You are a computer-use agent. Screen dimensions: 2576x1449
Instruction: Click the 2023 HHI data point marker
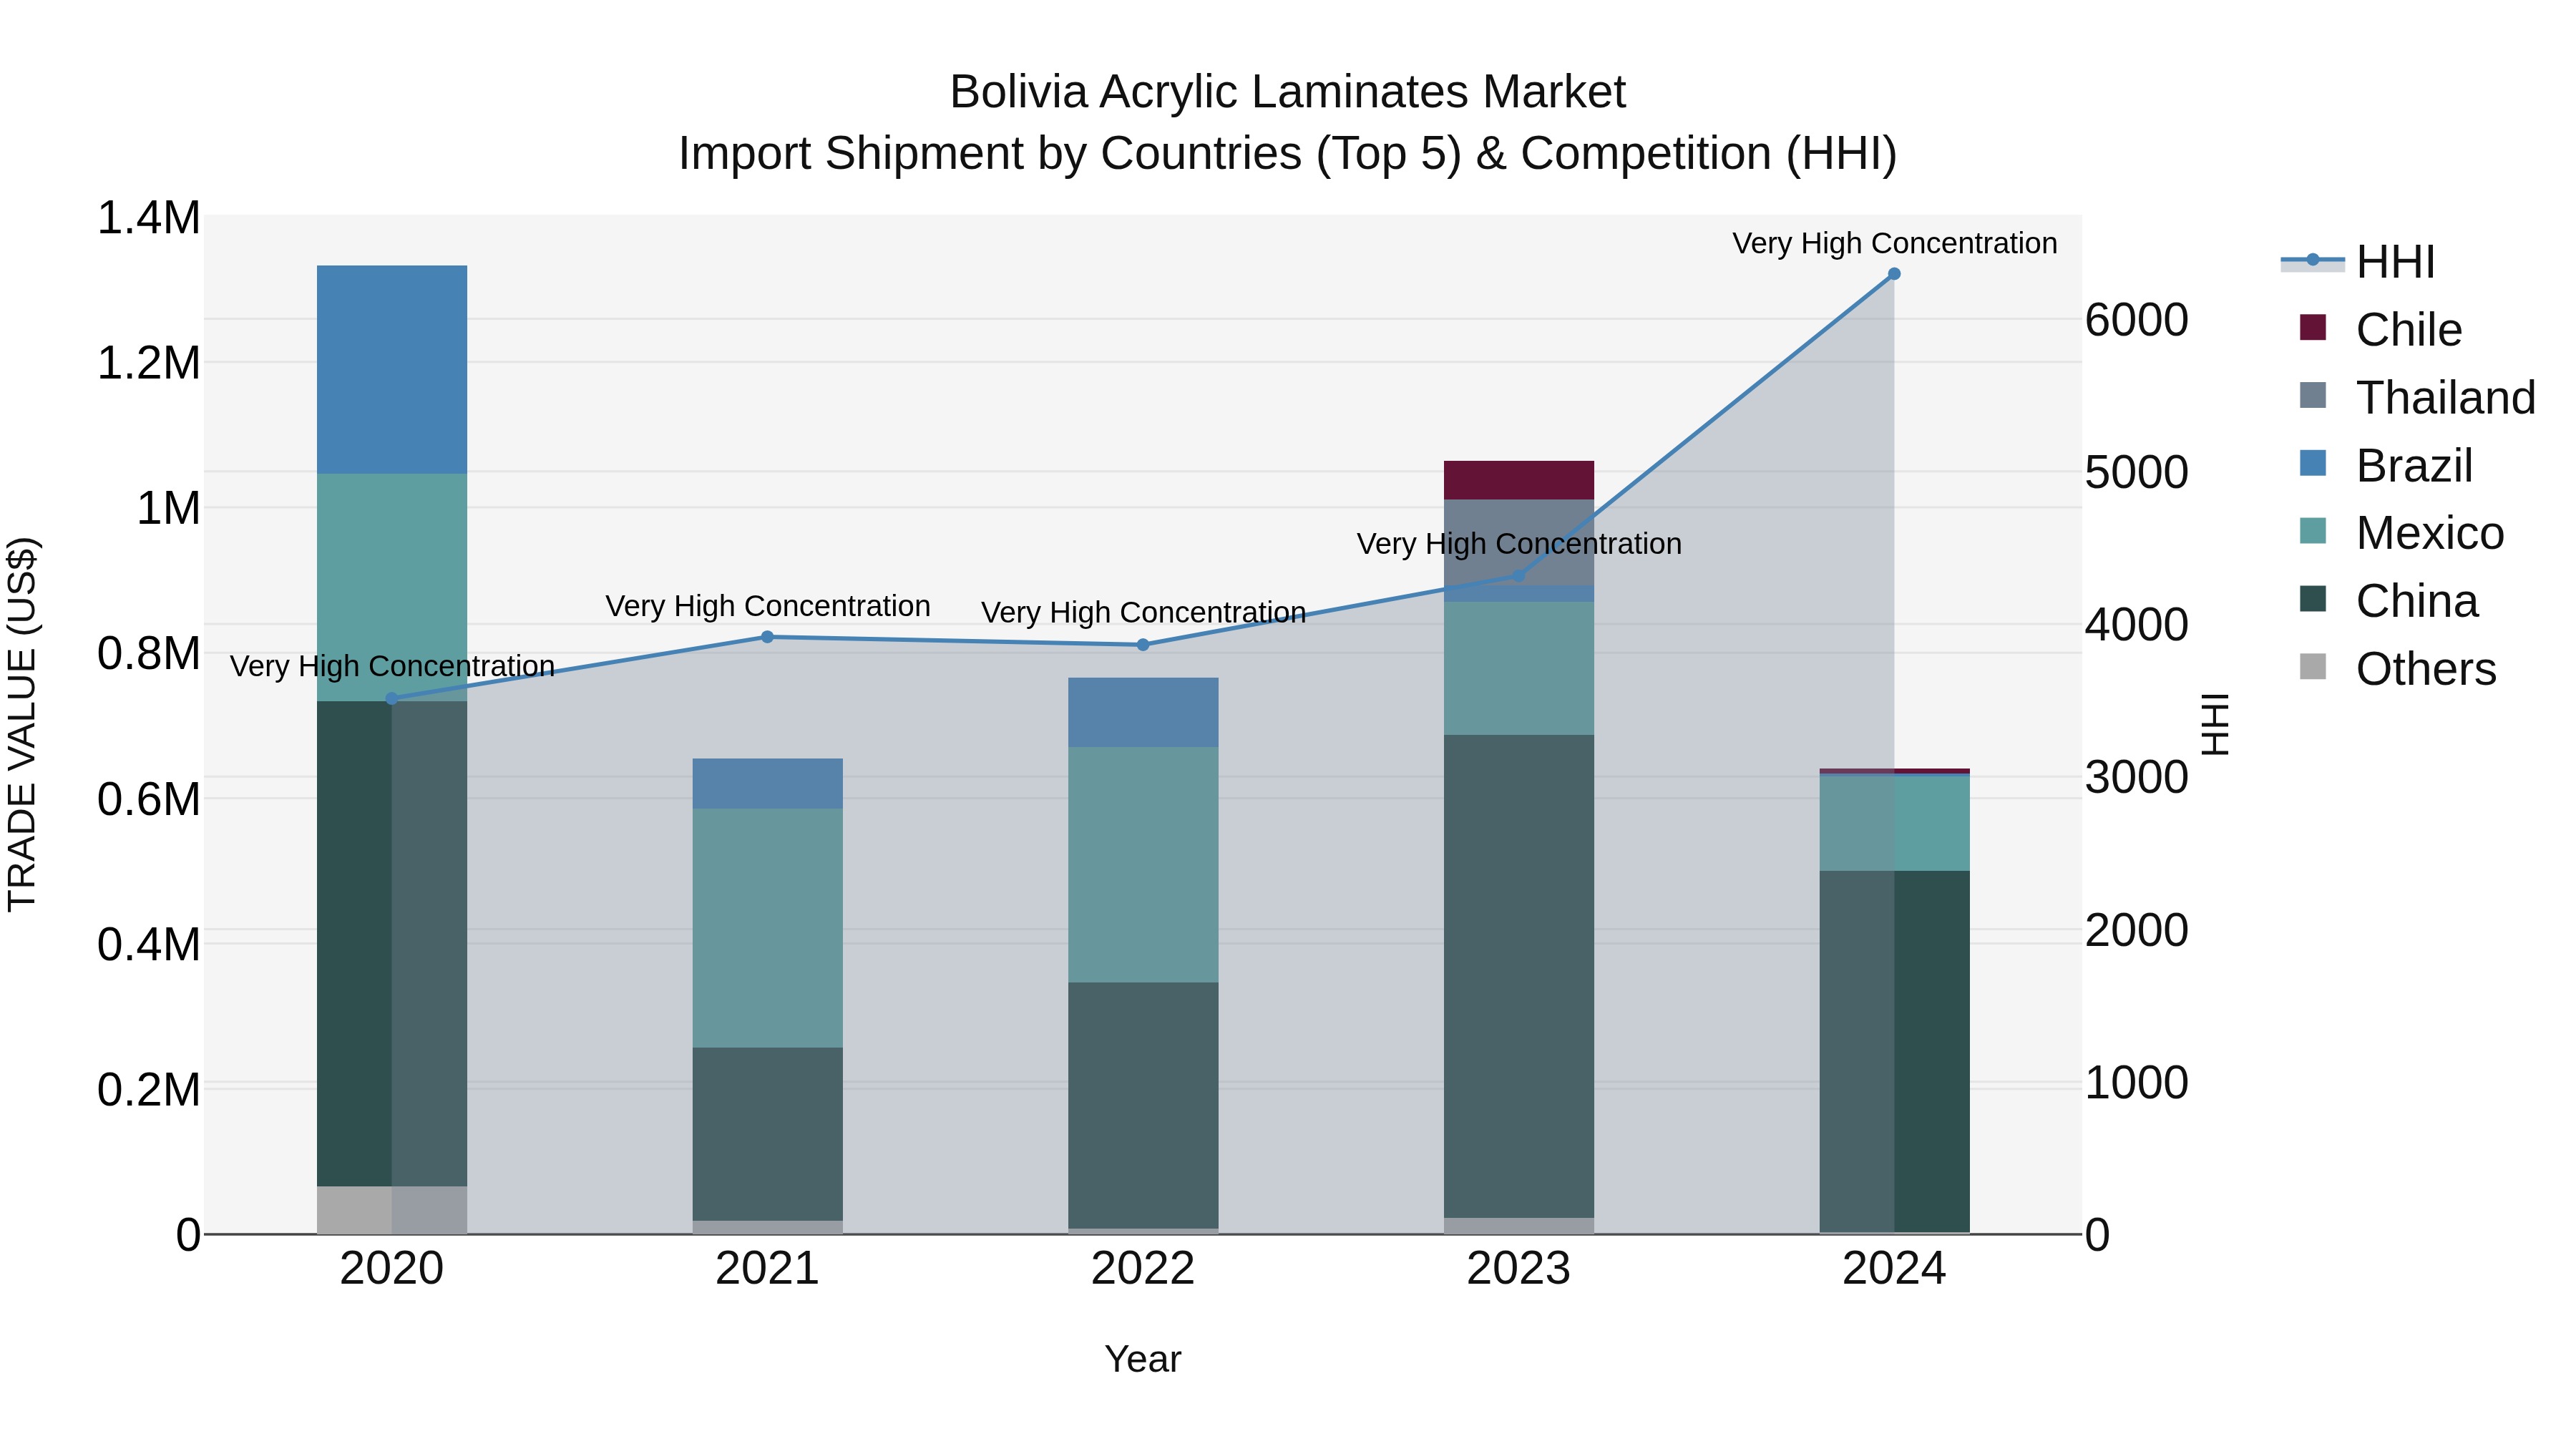coord(1519,576)
